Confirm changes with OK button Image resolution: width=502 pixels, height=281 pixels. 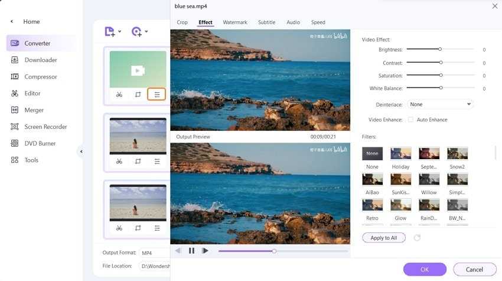click(425, 269)
